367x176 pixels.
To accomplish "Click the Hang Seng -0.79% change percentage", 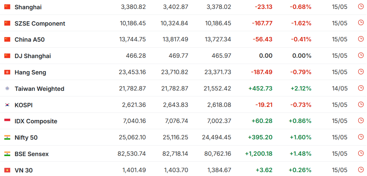I will click(301, 72).
